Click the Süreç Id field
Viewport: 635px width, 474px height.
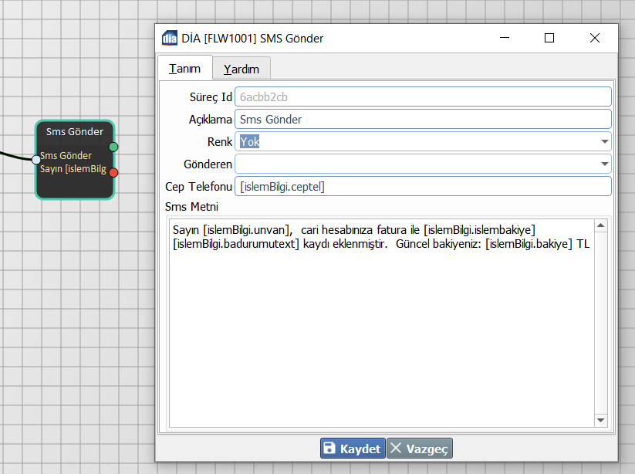[422, 97]
